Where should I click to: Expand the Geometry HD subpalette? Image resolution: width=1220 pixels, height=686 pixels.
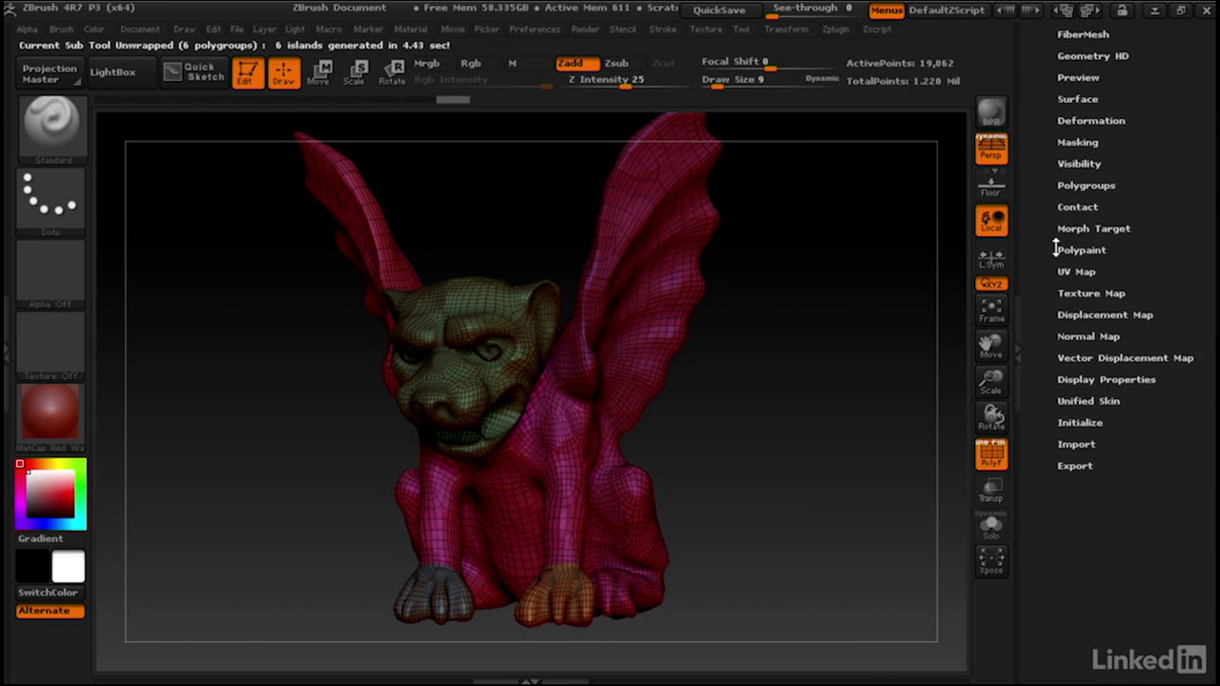[x=1092, y=56]
